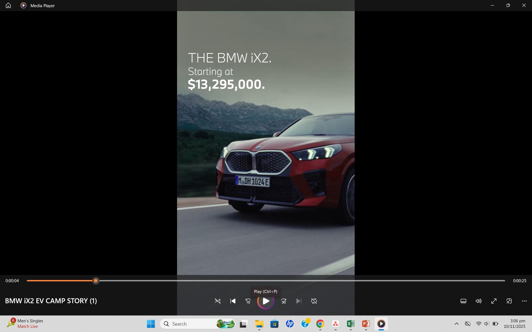Show hidden system tray icons
The image size is (532, 332).
pos(457,324)
